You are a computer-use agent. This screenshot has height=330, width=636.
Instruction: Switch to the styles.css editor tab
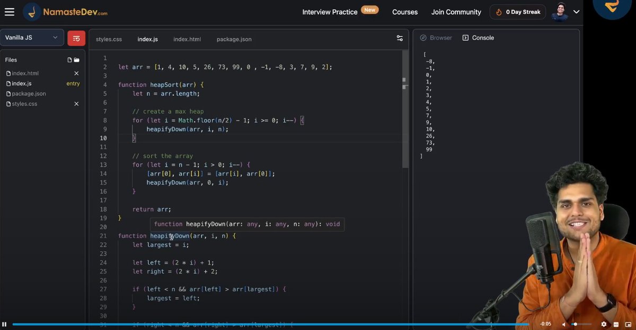(x=109, y=39)
